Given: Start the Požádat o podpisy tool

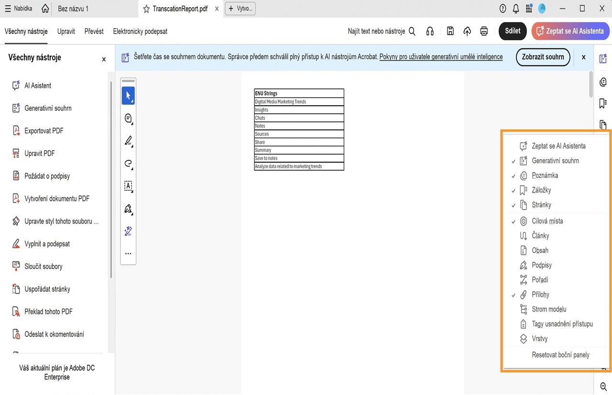Looking at the screenshot, I should click(41, 176).
